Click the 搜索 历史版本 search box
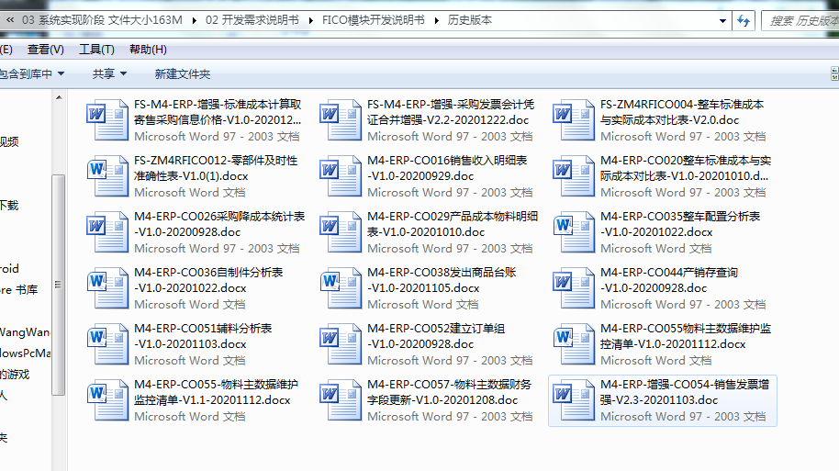The image size is (839, 471). point(800,20)
